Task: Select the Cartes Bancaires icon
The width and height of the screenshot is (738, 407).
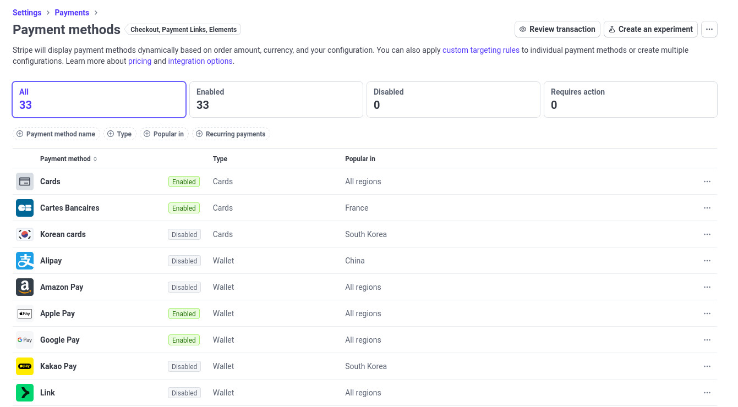Action: 25,208
